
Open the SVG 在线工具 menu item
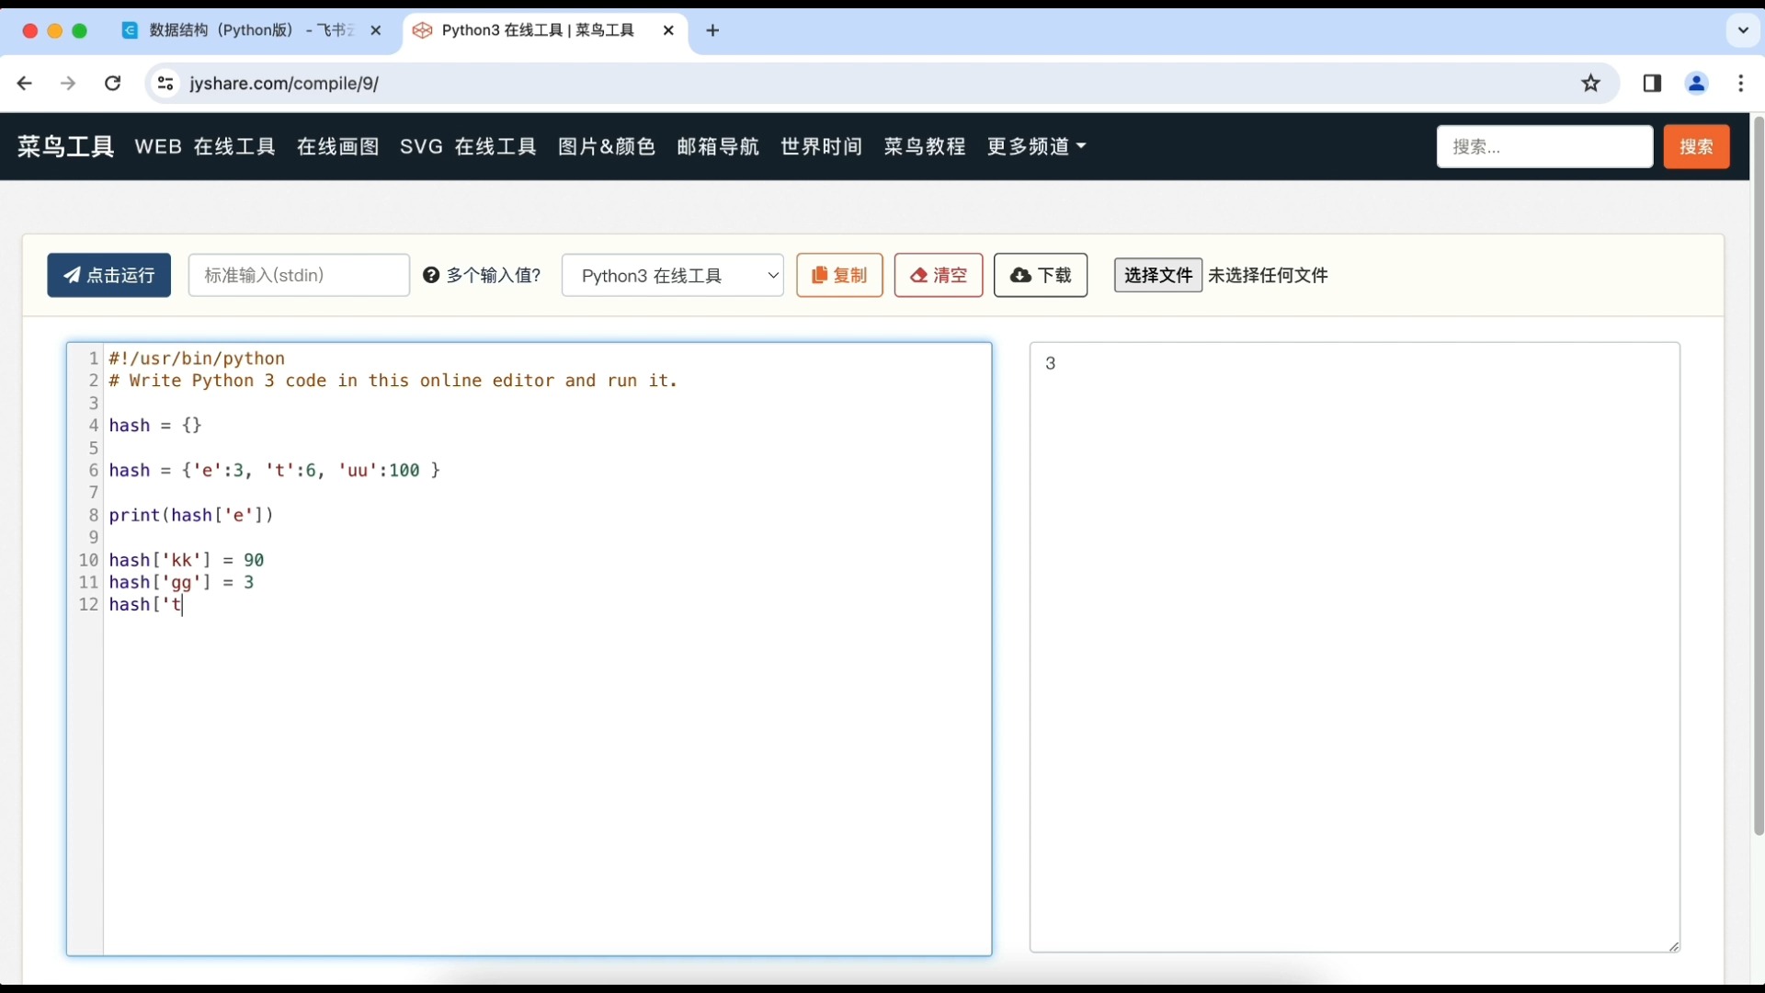coord(468,146)
